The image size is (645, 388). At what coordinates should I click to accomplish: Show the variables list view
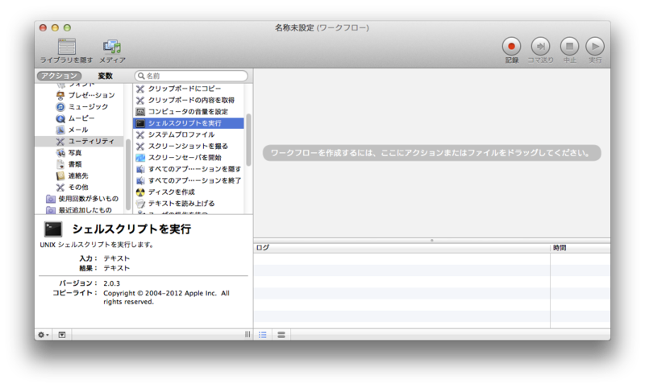tap(281, 335)
